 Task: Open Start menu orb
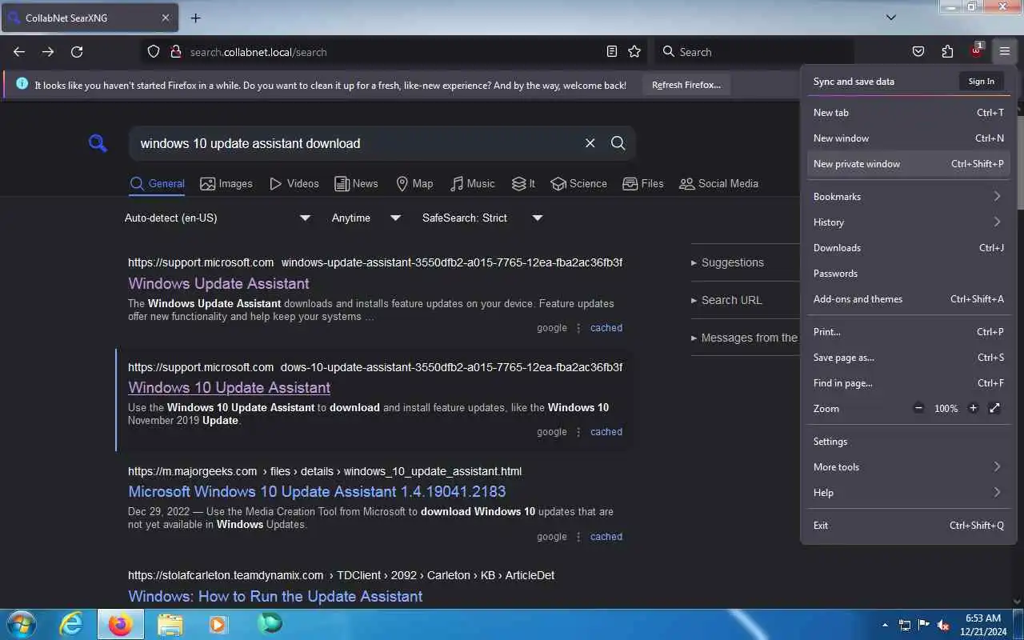pyautogui.click(x=21, y=624)
